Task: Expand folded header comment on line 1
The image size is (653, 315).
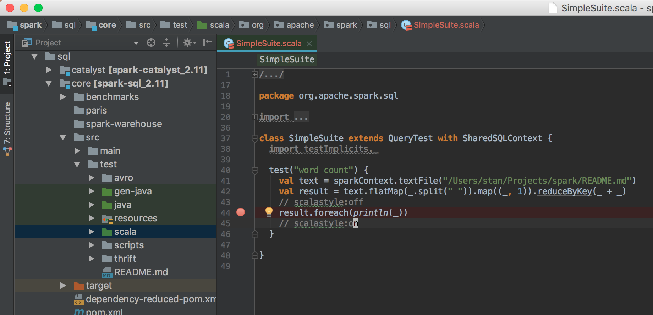Action: 254,74
